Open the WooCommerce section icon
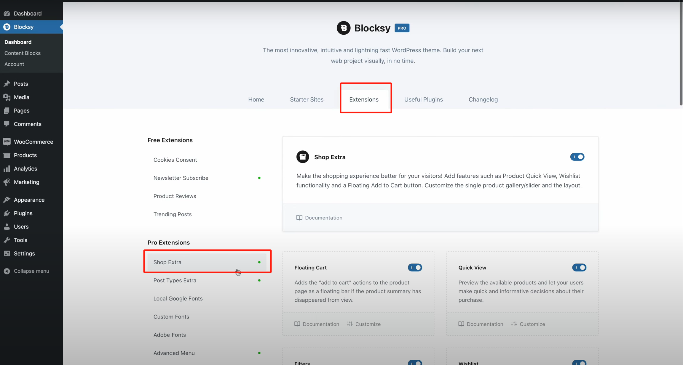Viewport: 683px width, 365px height. (x=7, y=142)
